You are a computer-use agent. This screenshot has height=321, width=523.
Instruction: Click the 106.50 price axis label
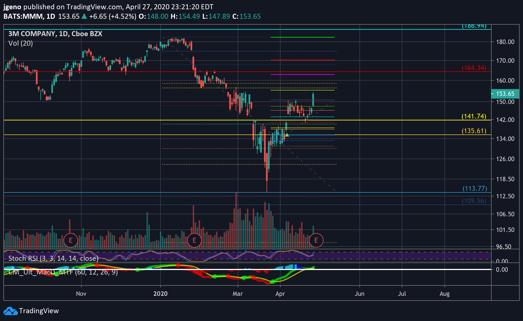(x=505, y=214)
